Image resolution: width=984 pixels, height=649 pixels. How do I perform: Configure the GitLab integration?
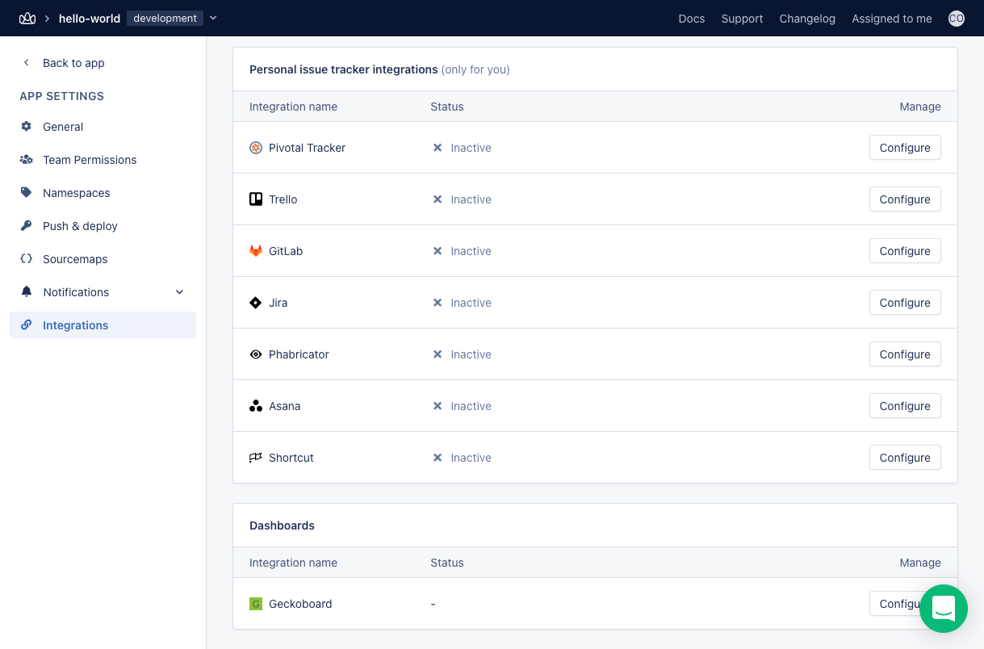(905, 251)
